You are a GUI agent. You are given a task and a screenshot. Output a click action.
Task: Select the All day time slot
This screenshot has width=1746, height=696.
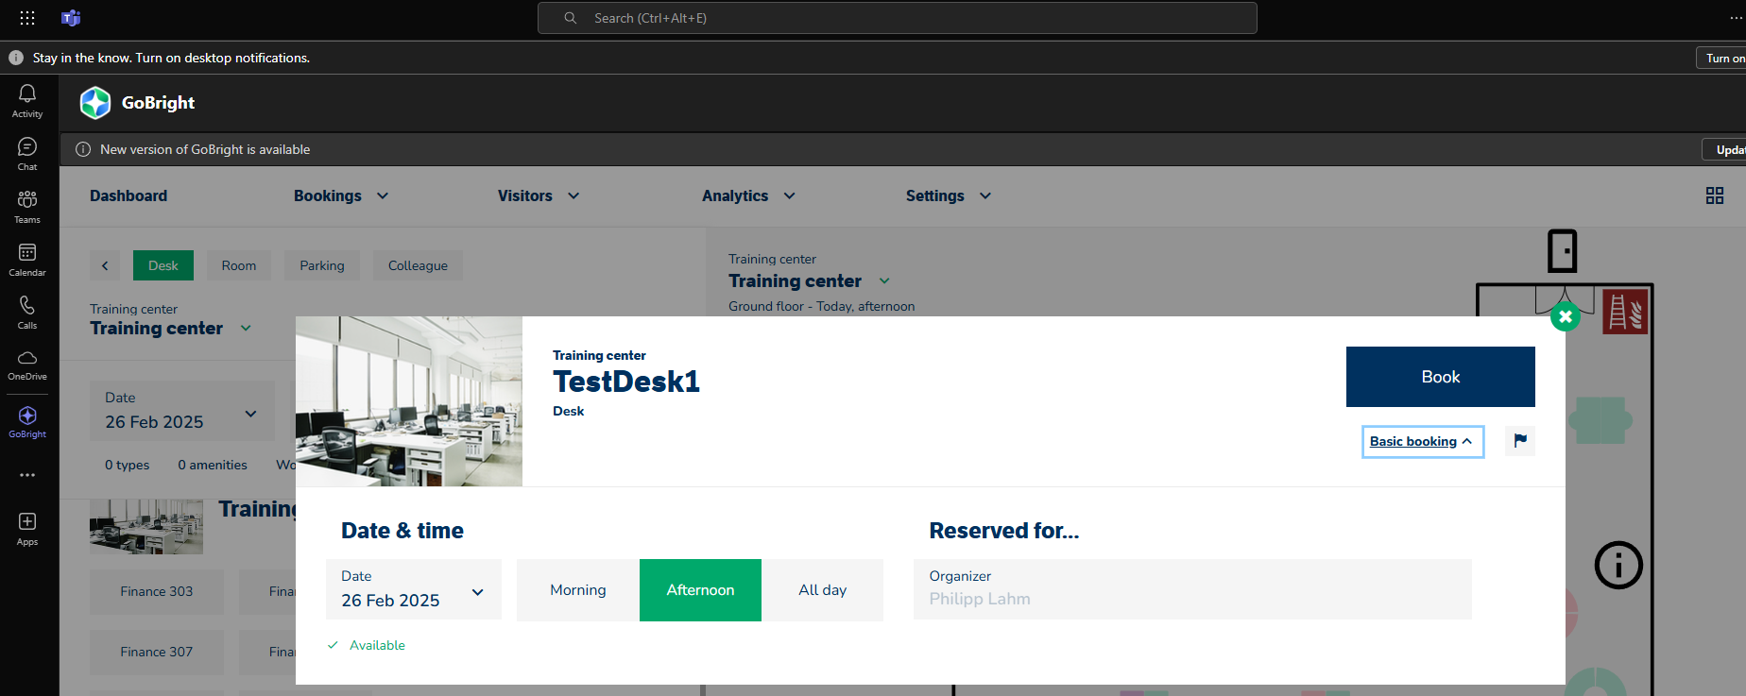point(822,590)
